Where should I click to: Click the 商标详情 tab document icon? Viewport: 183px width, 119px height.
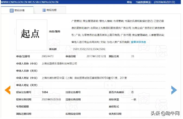(x=12, y=11)
